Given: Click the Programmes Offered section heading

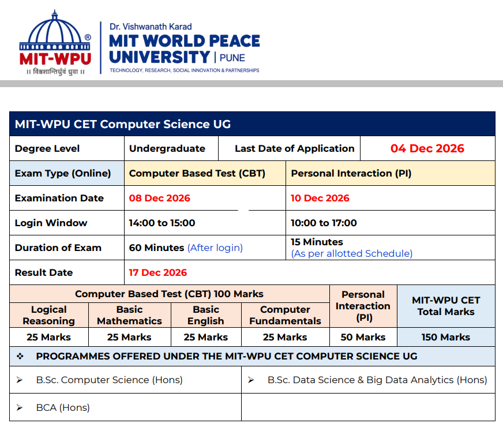Looking at the screenshot, I should [x=227, y=357].
